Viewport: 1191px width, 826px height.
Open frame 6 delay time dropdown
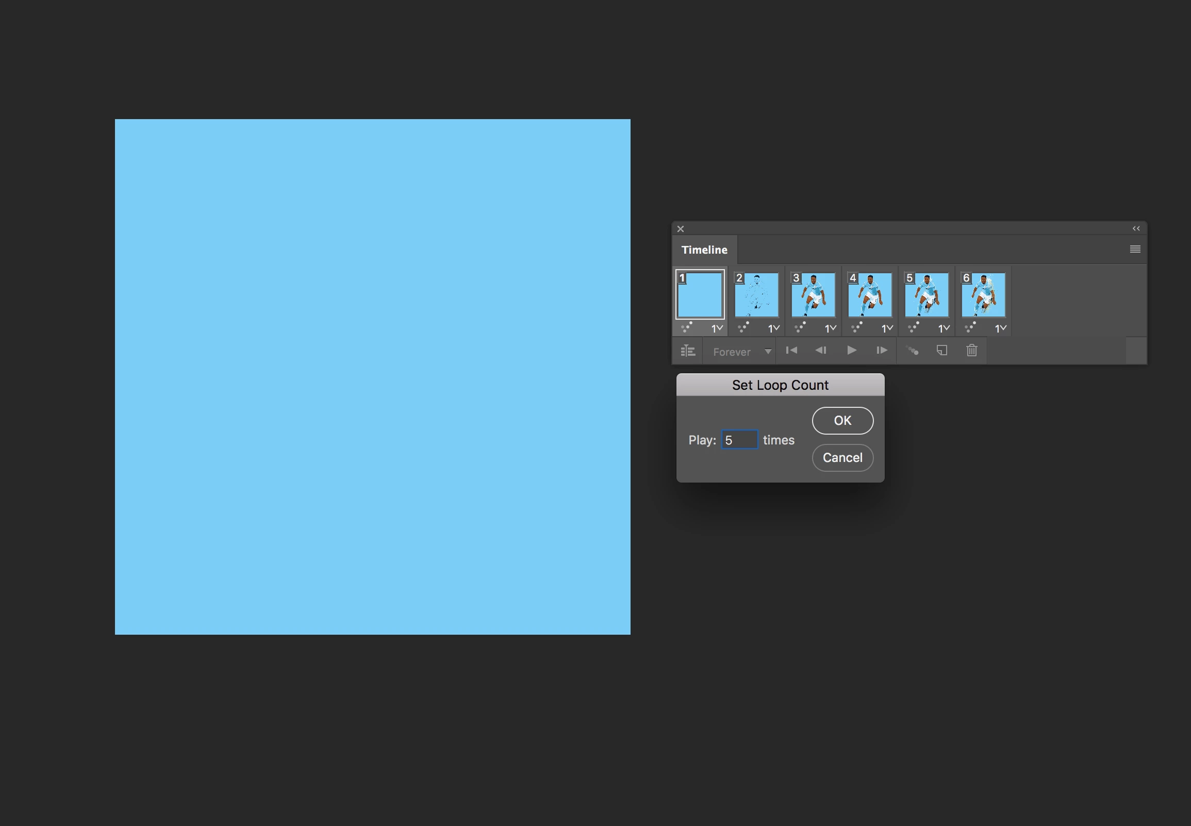(1000, 328)
